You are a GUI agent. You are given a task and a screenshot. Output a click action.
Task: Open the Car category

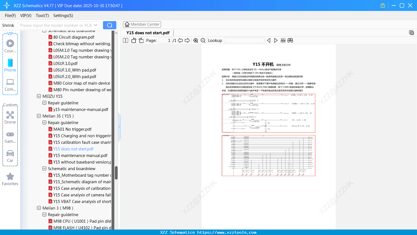(x=10, y=156)
